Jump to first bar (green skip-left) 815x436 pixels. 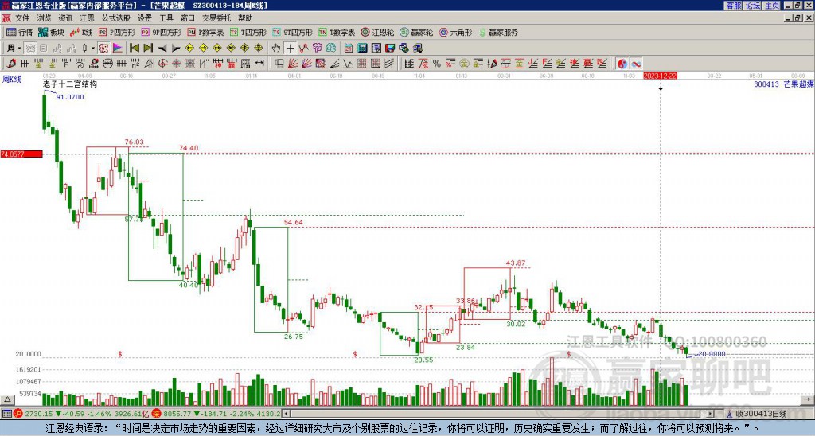tap(134, 49)
